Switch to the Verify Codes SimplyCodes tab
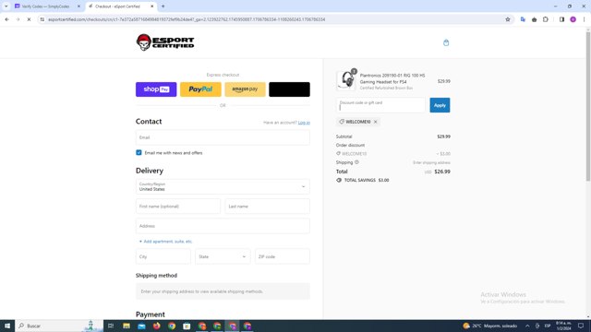This screenshot has width=591, height=332. tap(45, 6)
